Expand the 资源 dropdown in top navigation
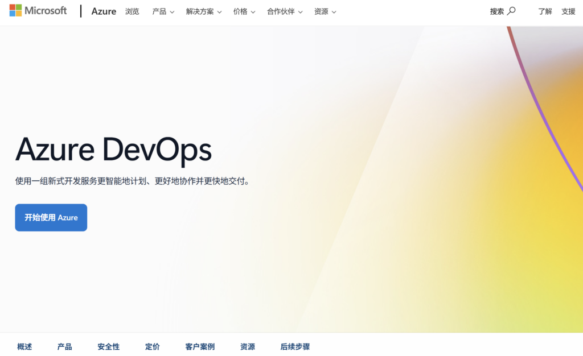Viewport: 583px width, 356px height. (x=325, y=11)
